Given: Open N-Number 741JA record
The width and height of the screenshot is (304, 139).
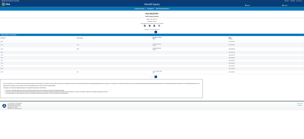Looking at the screenshot, I should tap(2, 60).
